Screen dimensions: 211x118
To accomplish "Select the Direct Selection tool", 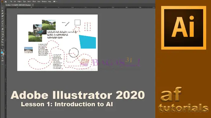I will pos(2,11).
